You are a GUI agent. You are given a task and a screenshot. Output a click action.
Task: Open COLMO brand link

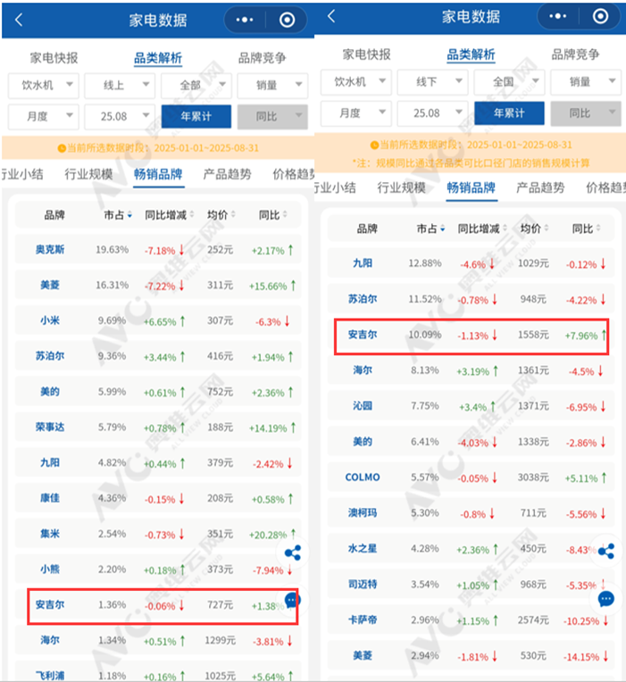point(363,478)
